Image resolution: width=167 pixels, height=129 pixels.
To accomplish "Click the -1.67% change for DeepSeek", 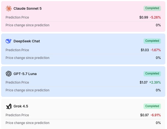I will (x=156, y=50).
